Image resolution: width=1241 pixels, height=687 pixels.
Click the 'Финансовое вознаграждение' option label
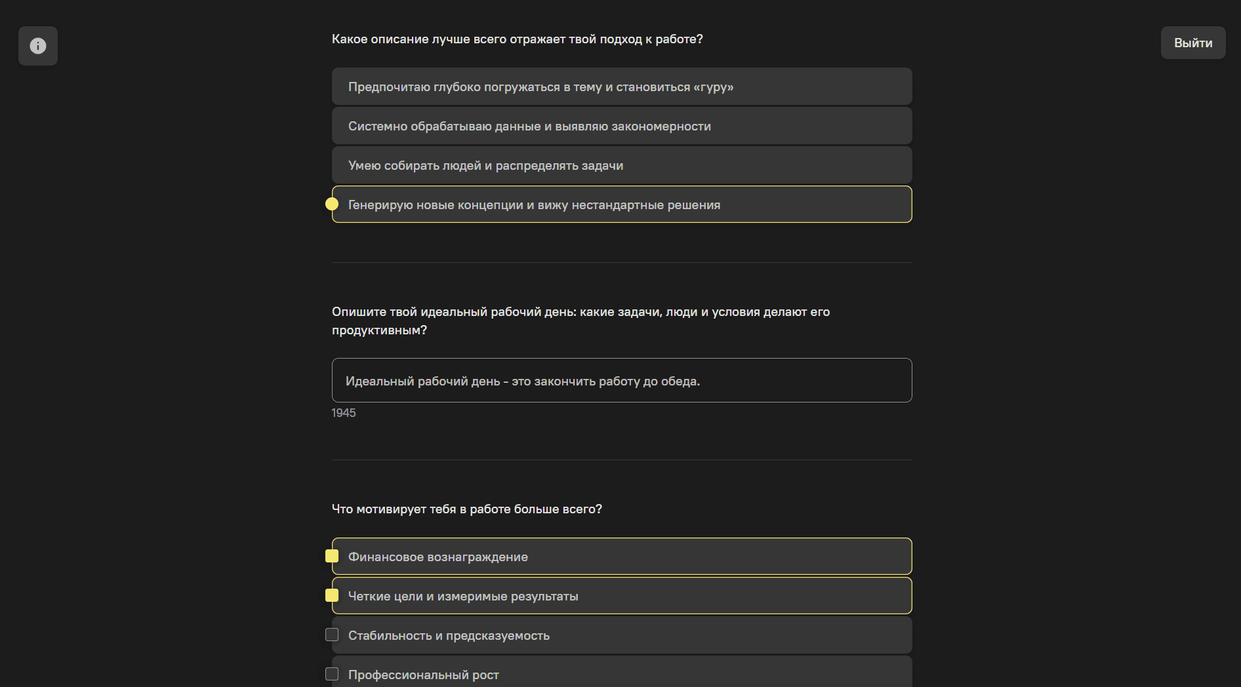437,557
